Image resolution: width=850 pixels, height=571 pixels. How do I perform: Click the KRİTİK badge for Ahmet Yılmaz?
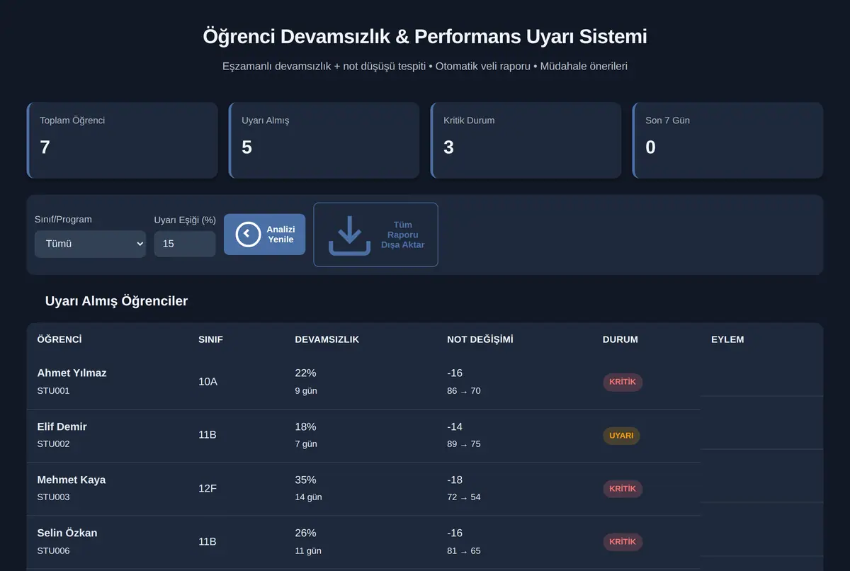623,382
